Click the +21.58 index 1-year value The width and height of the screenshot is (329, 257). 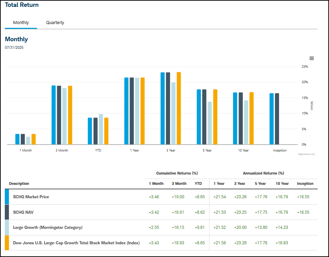pos(220,243)
